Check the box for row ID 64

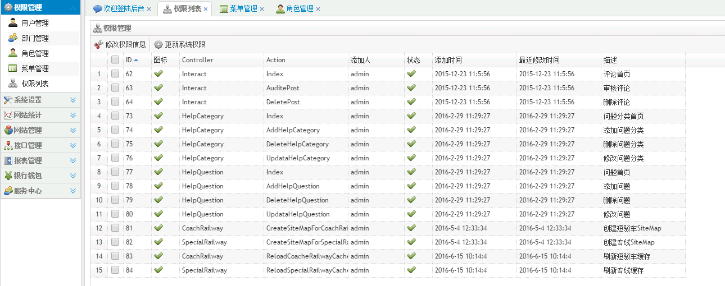pyautogui.click(x=115, y=102)
